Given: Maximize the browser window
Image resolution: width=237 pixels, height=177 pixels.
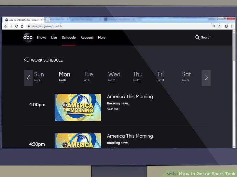Looking at the screenshot, I should click(x=224, y=18).
